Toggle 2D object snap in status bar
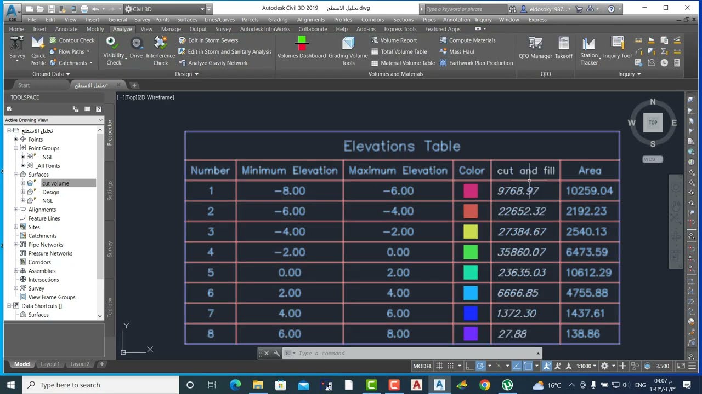The image size is (702, 394). click(x=528, y=366)
